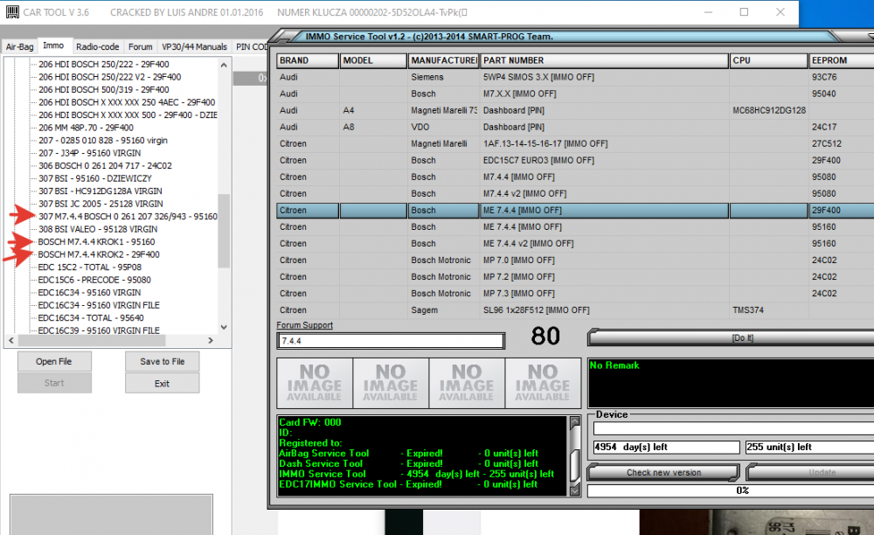The image size is (874, 535).
Task: Click the up arrow of the green card info log scrollbar
Action: [x=575, y=423]
